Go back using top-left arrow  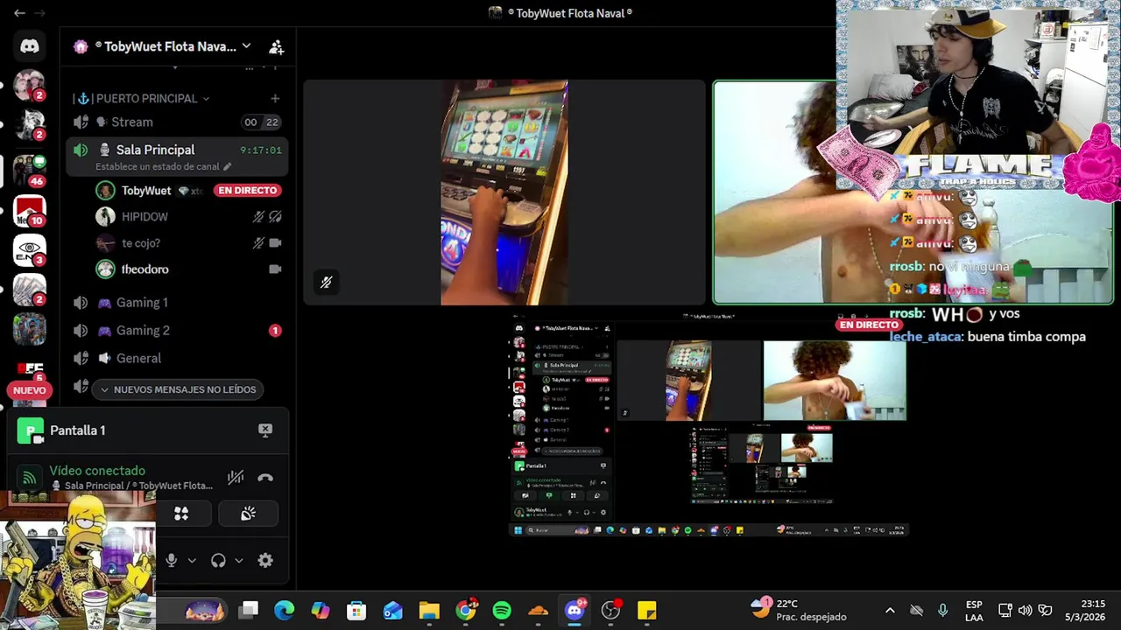[x=19, y=13]
